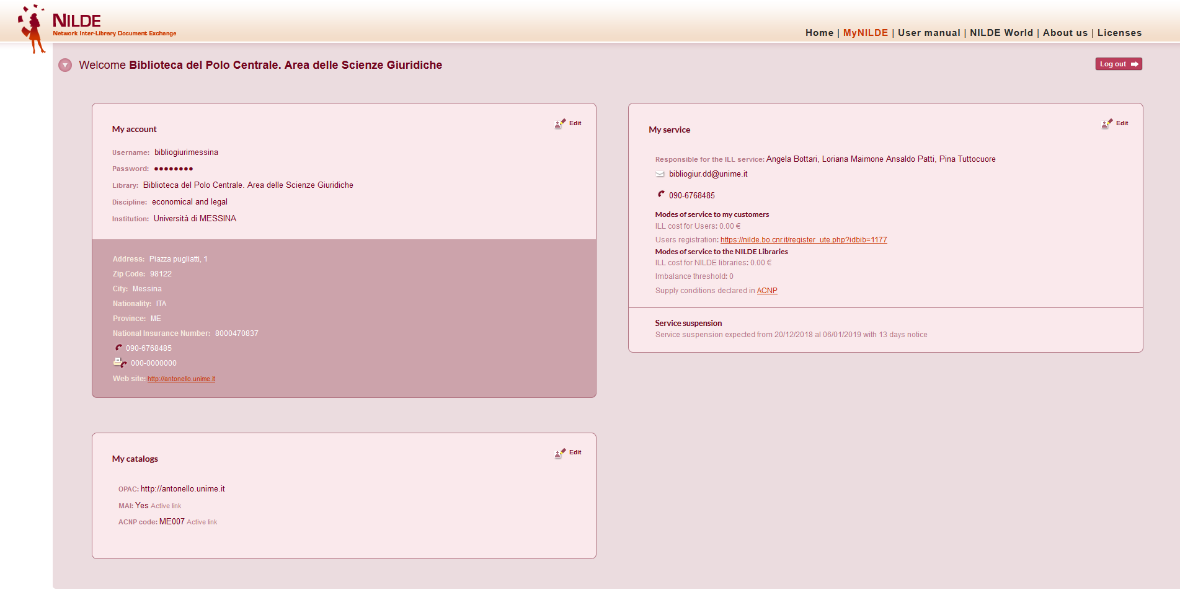This screenshot has height=595, width=1180.
Task: Click the ILL cost for Users line
Action: coord(698,226)
